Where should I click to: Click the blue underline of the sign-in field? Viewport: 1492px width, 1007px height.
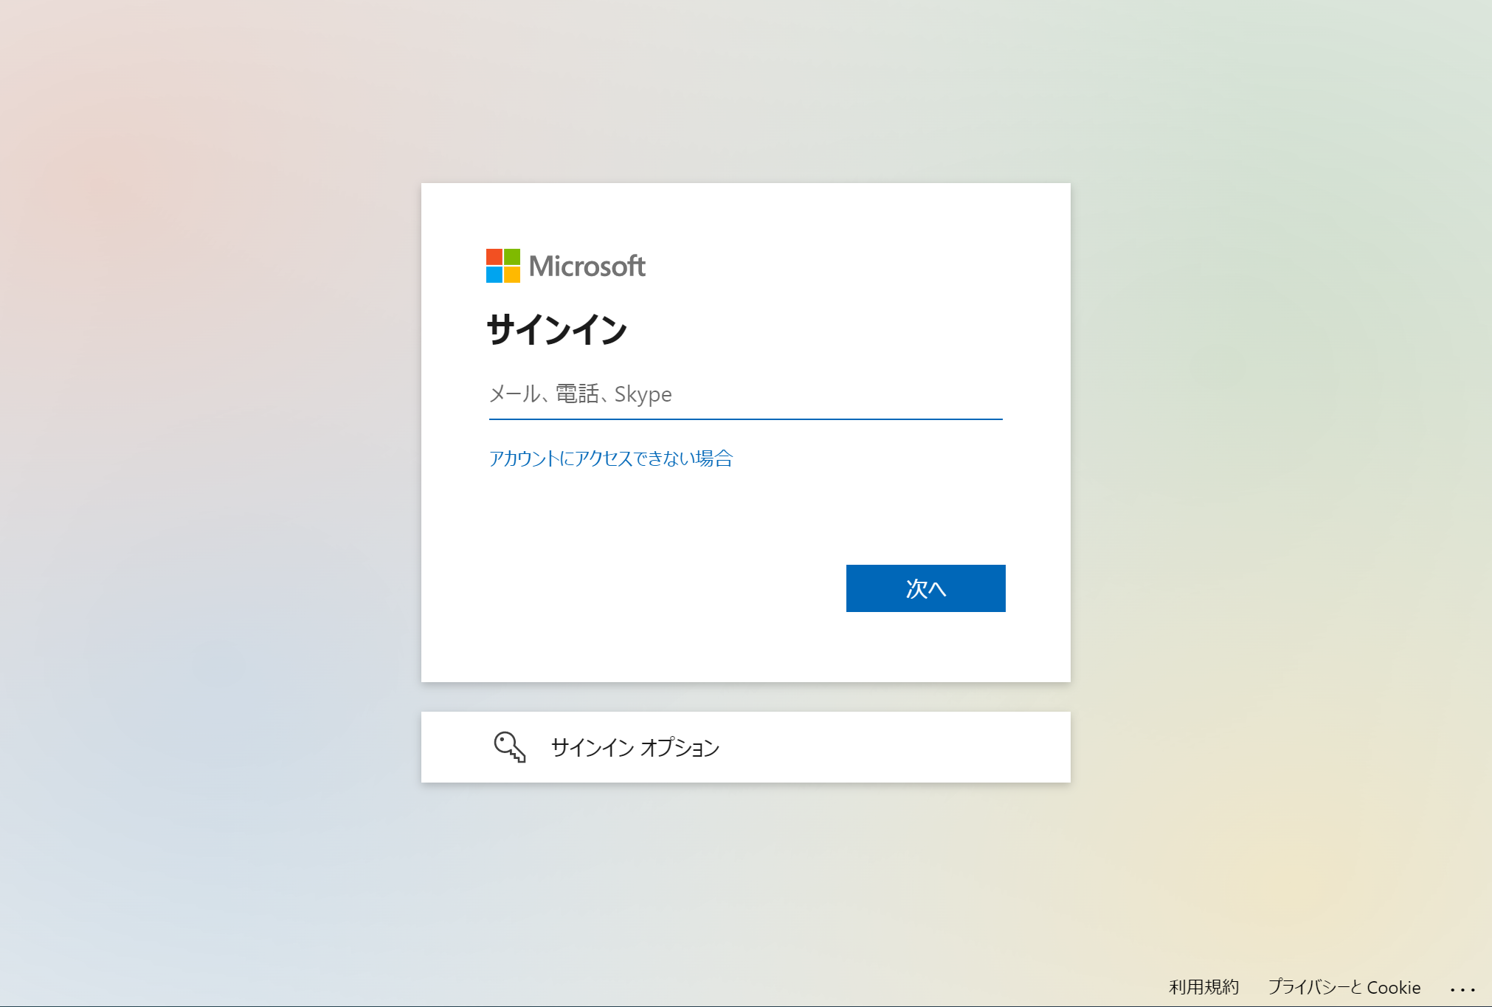pyautogui.click(x=745, y=419)
